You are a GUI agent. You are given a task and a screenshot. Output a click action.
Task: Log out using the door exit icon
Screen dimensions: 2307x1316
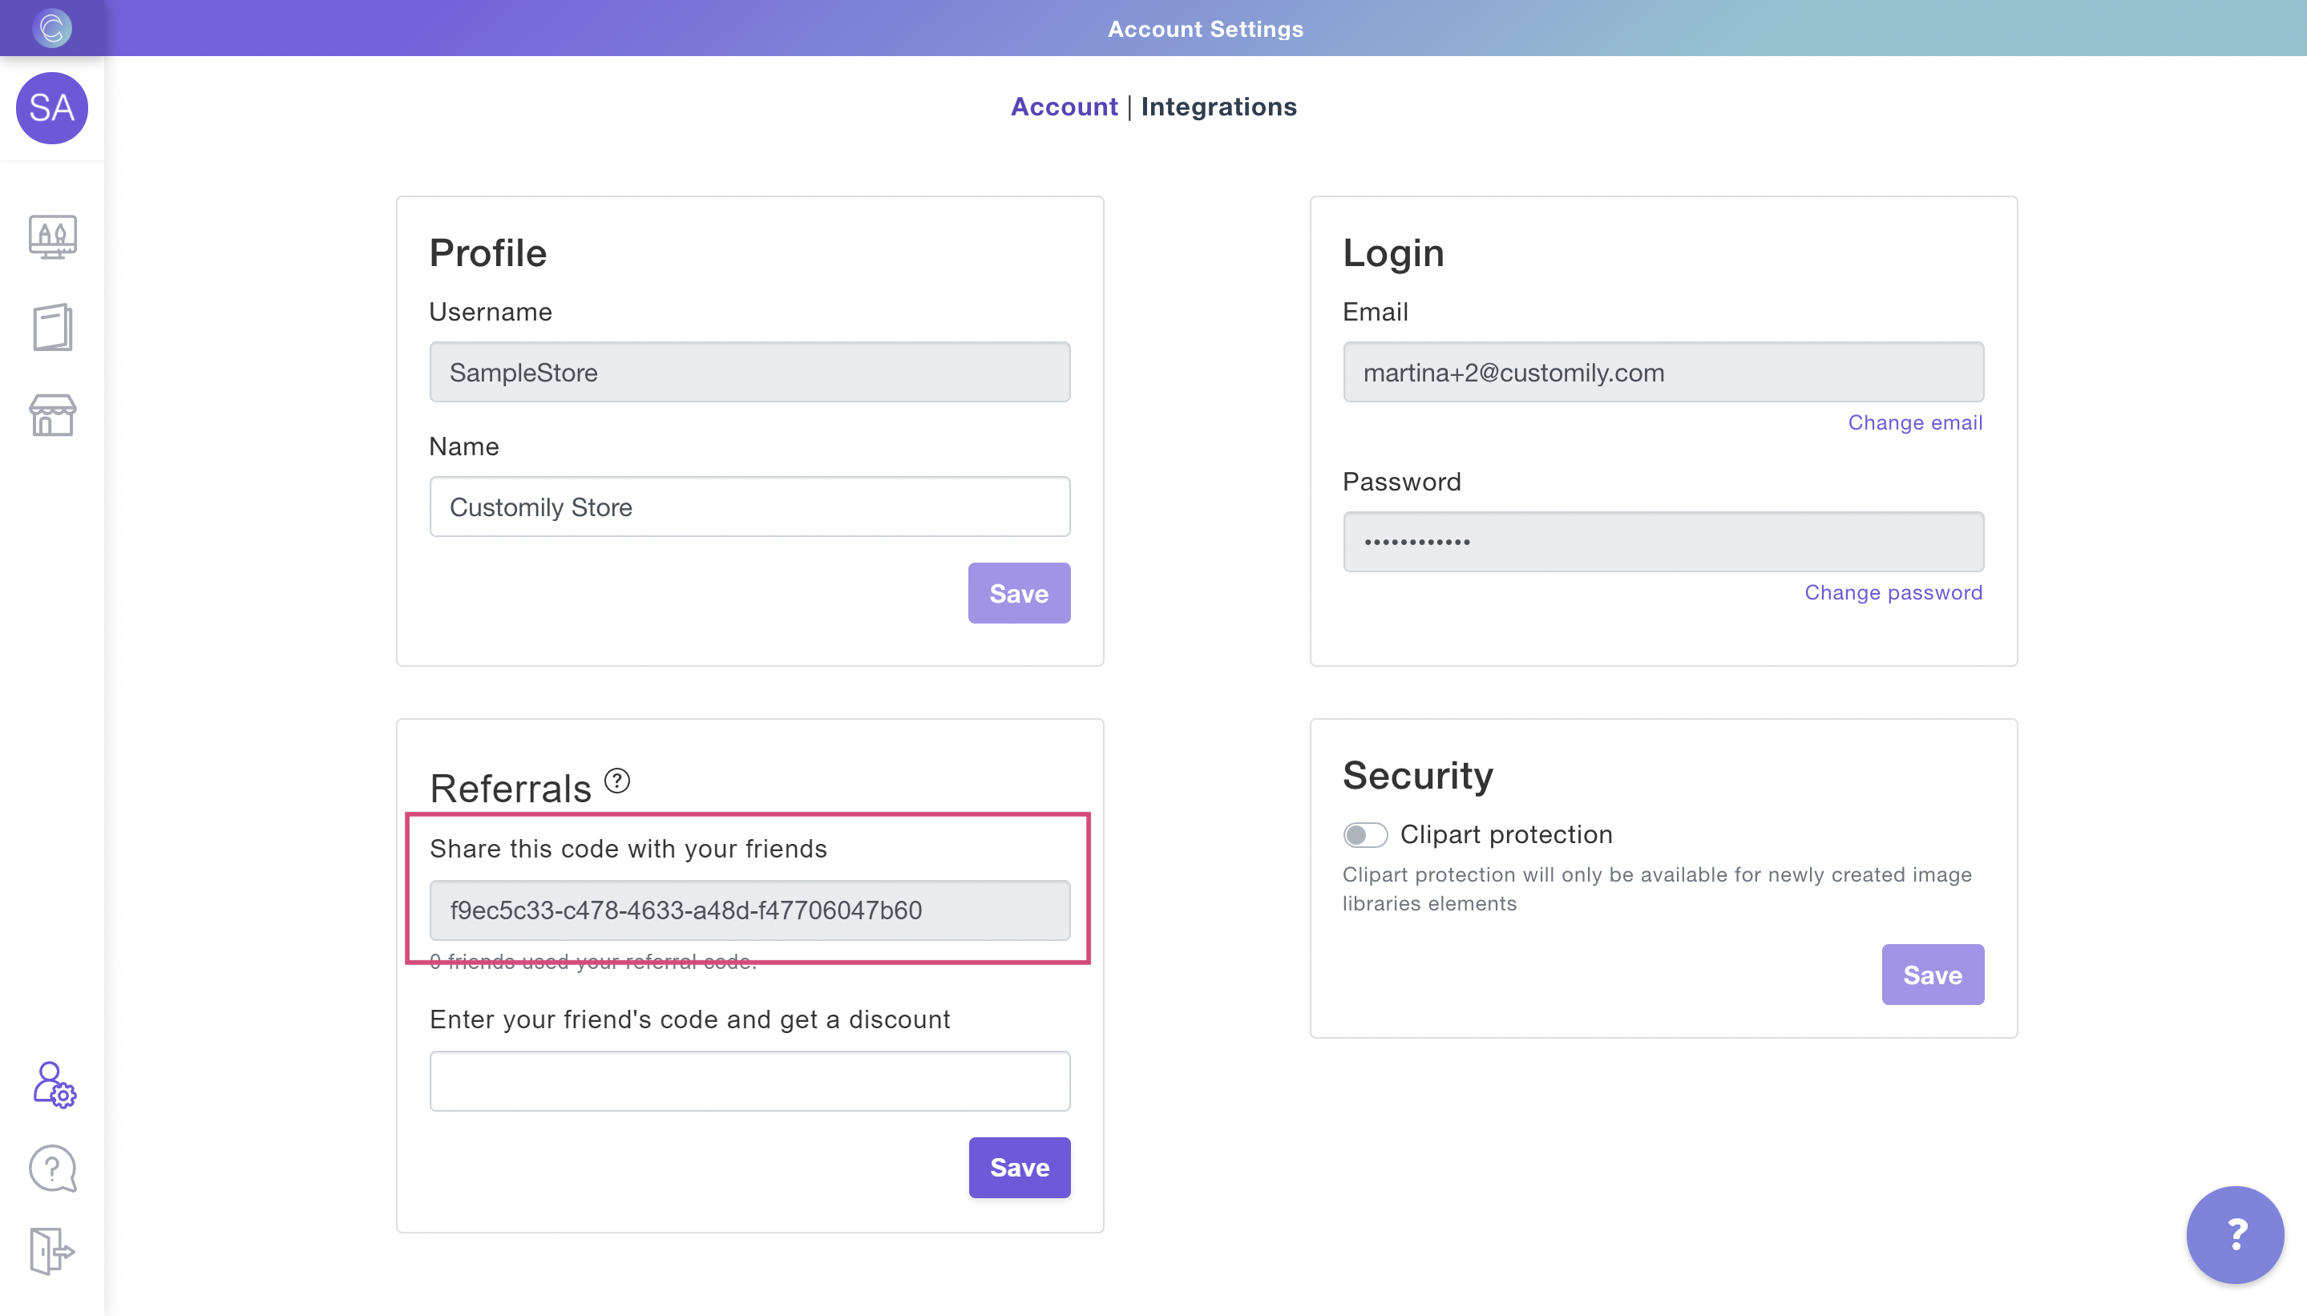[51, 1253]
